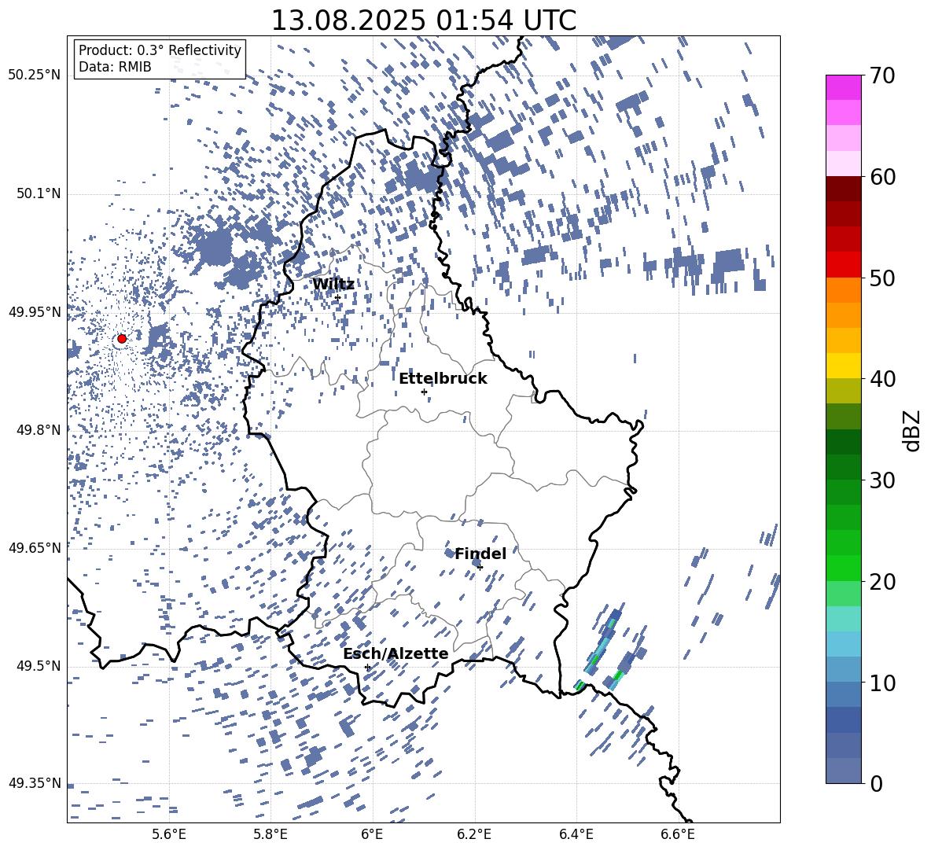Click the plus marker below Findel
The height and width of the screenshot is (850, 931).
(x=480, y=567)
